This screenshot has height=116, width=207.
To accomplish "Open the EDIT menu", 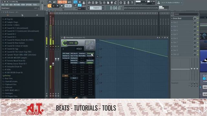I will (x=7, y=5).
